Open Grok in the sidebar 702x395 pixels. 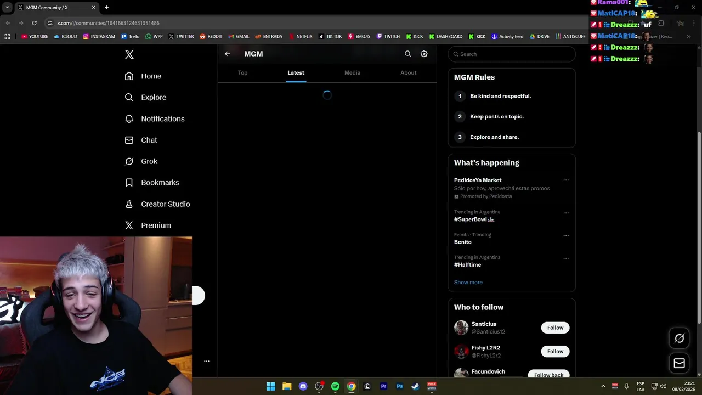coord(141,161)
